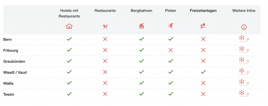Click the skier icon under Pisten
The width and height of the screenshot is (268, 106).
pos(171,26)
